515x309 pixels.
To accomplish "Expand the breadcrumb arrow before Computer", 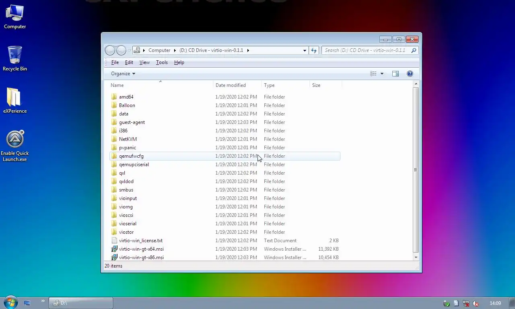I will tap(144, 50).
